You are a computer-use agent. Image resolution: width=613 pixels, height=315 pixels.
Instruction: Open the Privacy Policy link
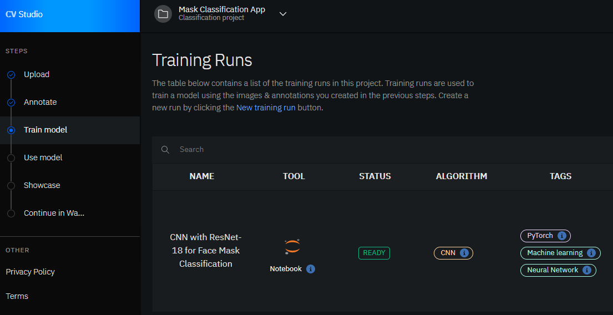point(30,272)
